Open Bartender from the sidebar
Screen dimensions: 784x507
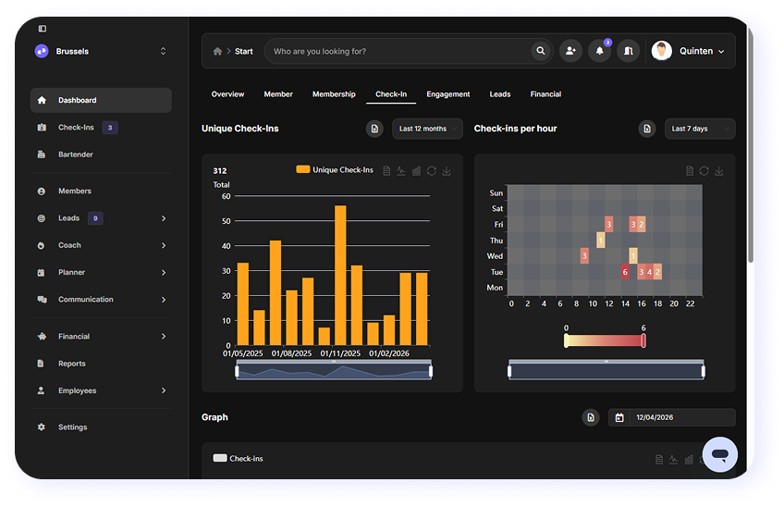click(x=75, y=155)
